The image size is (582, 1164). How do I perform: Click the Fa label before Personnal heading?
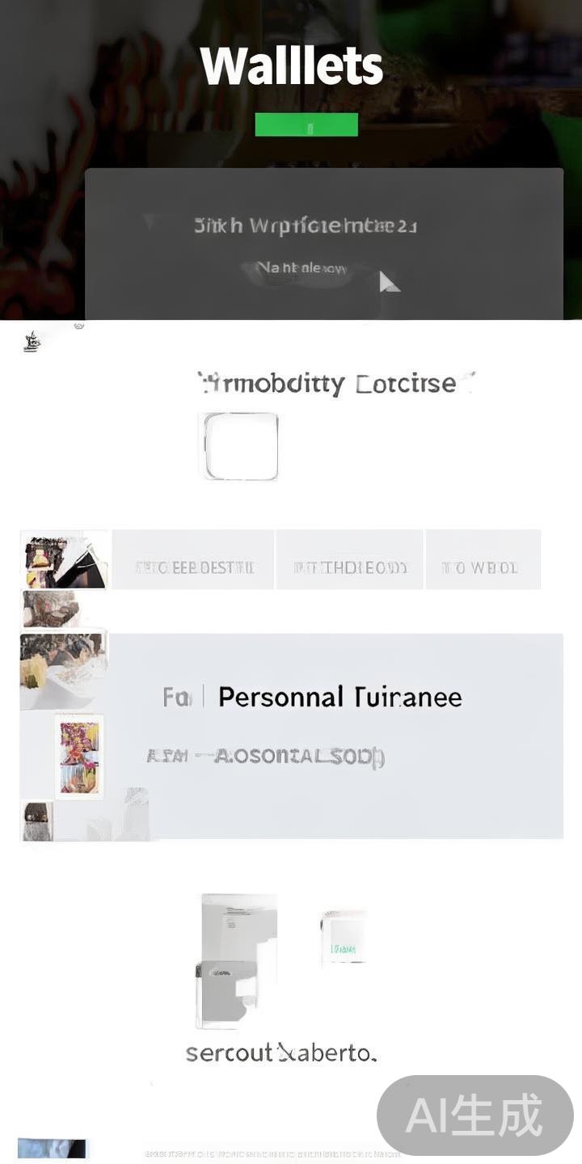176,697
